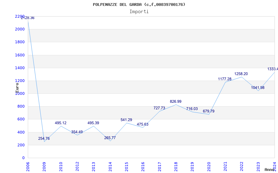Click x-axis year 2006

(28, 167)
